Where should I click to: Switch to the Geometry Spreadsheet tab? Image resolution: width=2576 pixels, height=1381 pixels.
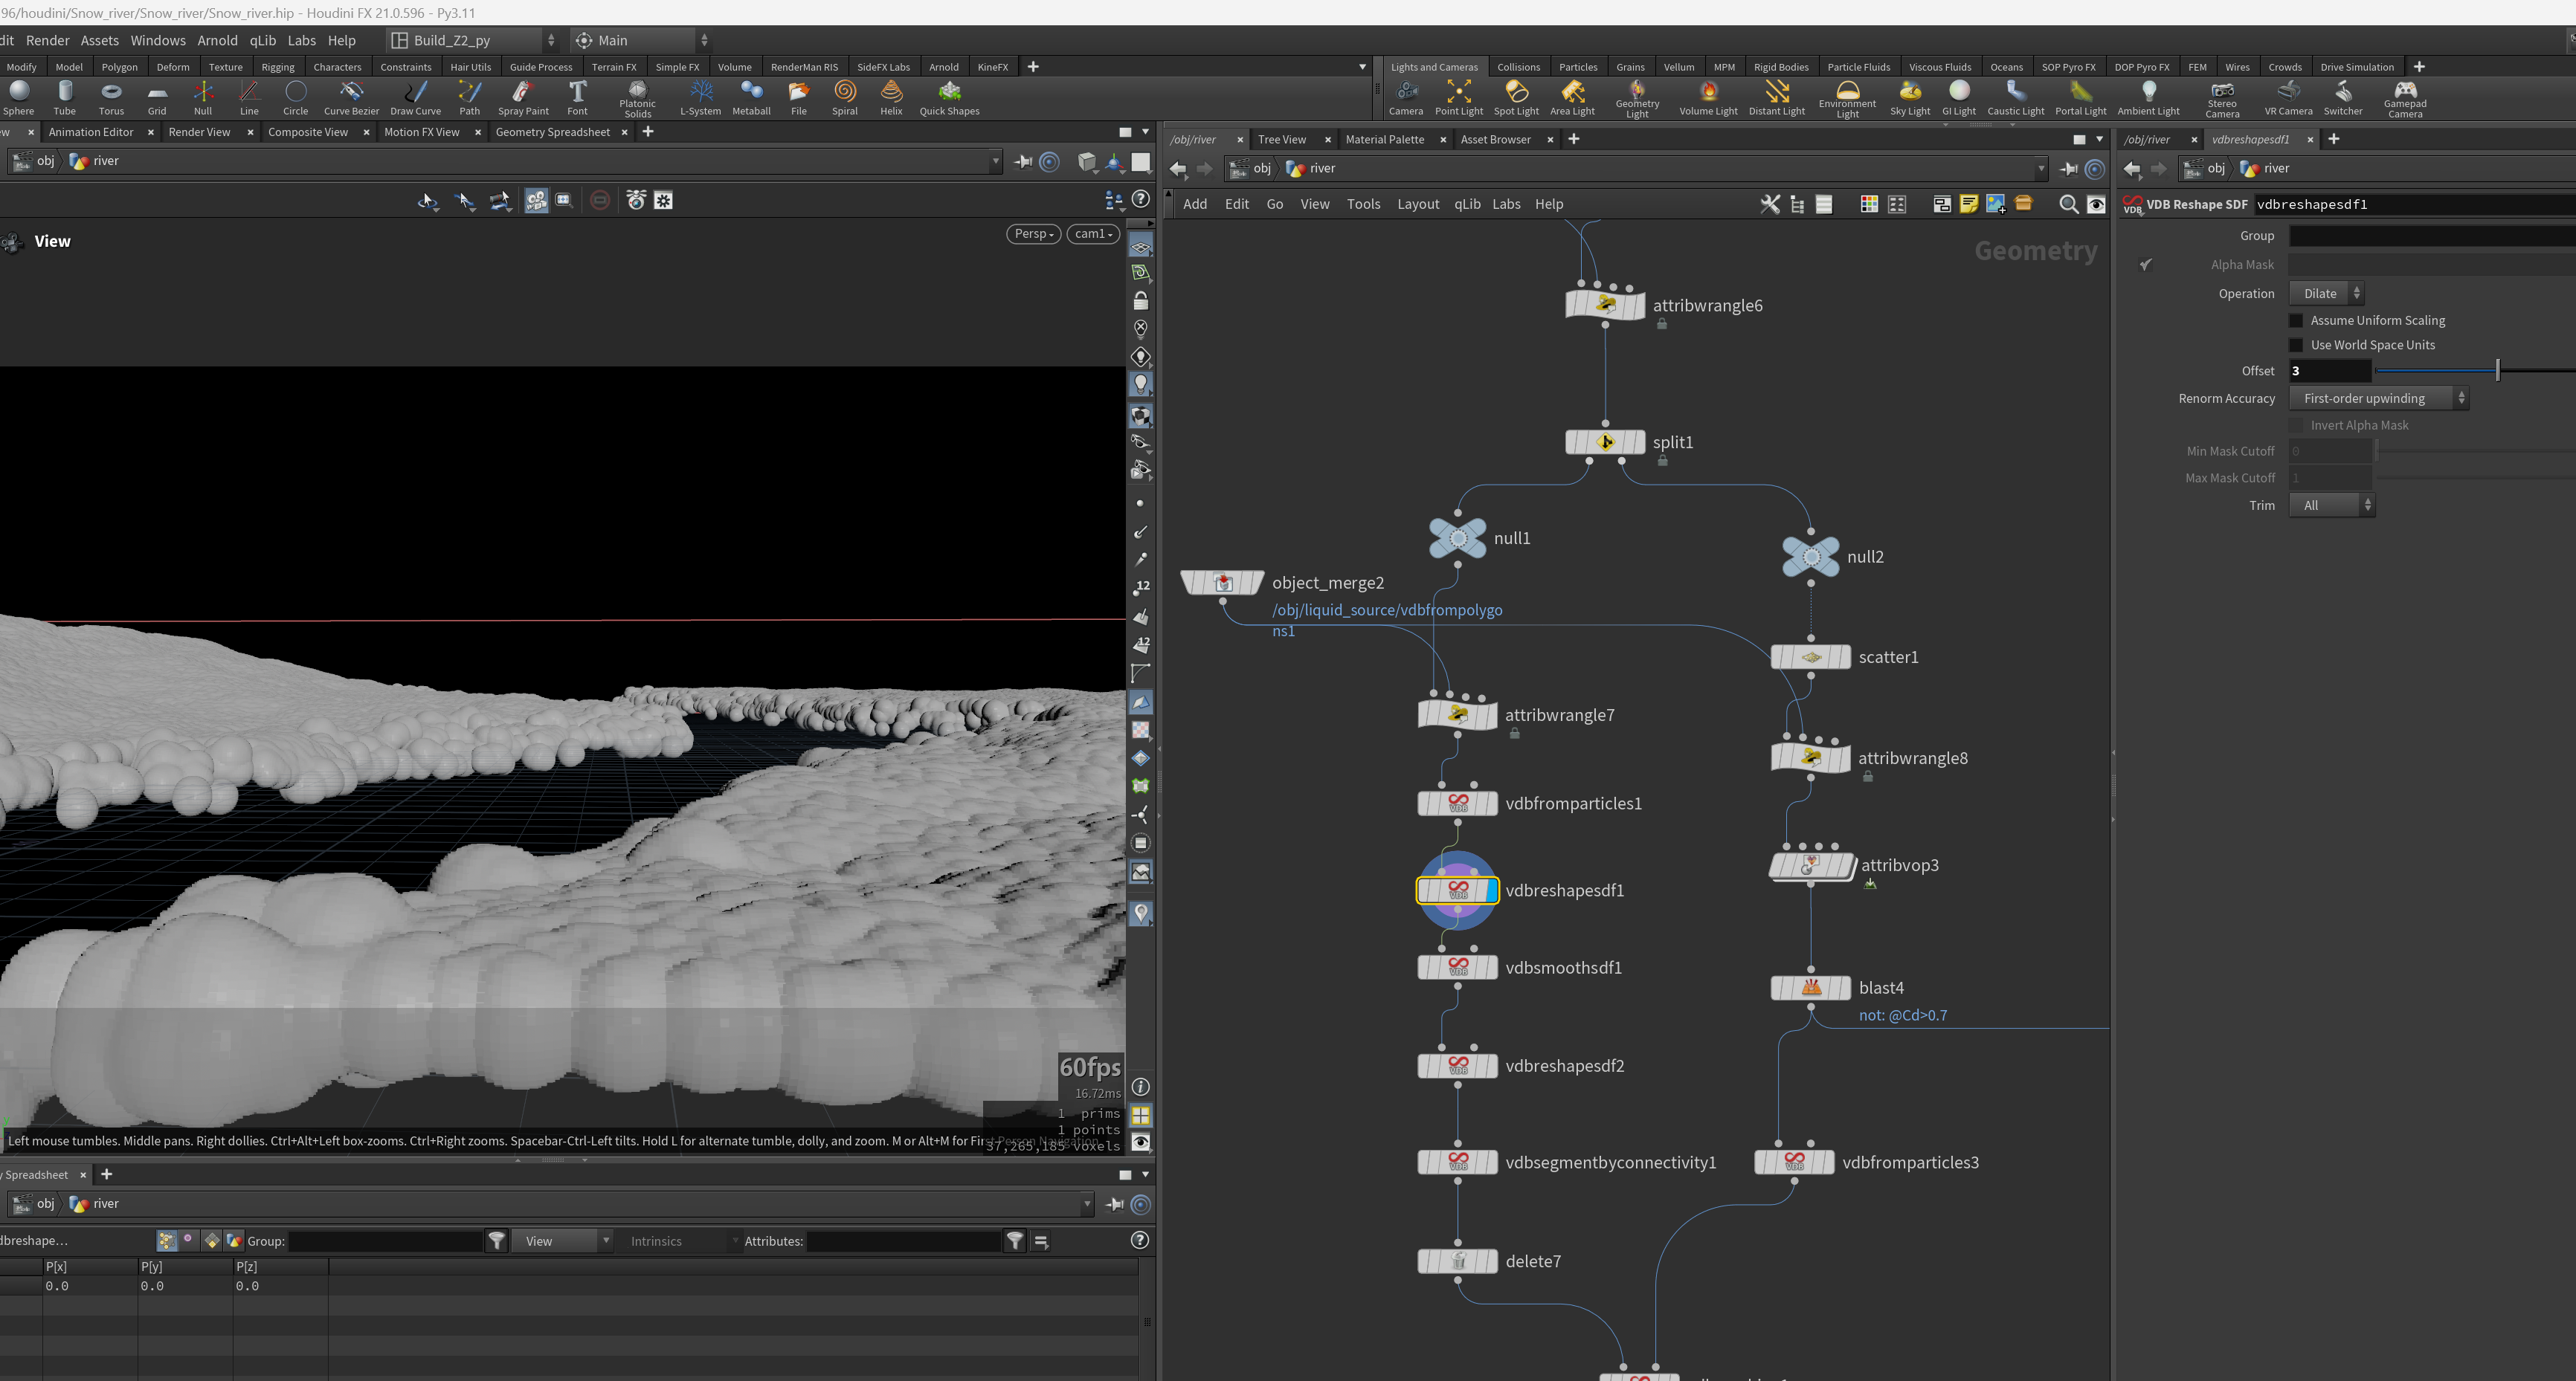(552, 132)
